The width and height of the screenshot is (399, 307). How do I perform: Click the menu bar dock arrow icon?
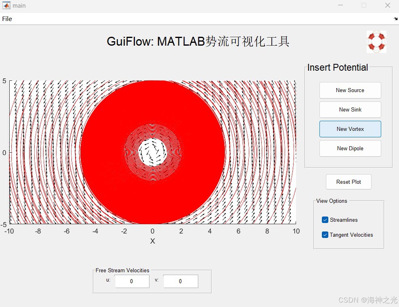395,19
